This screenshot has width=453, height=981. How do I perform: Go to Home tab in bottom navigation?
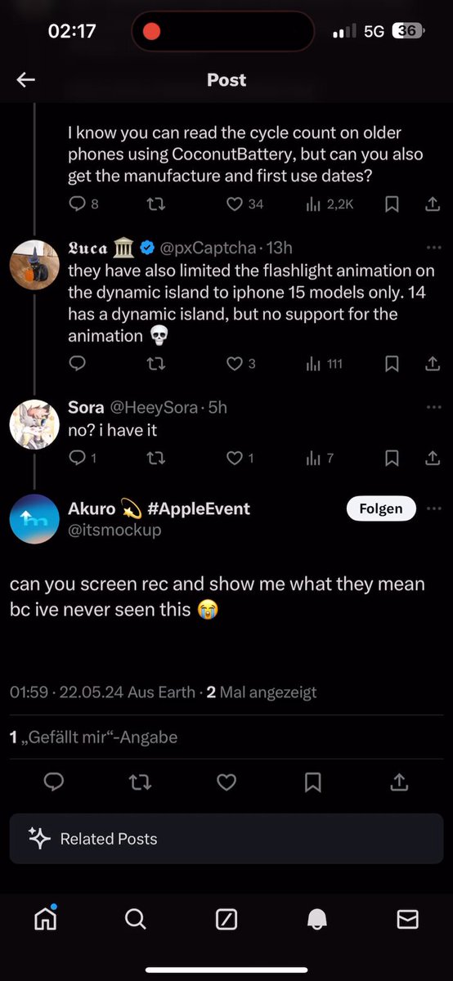coord(45,919)
